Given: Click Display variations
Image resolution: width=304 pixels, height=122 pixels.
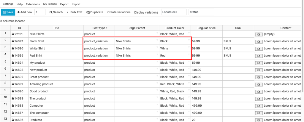Looking at the screenshot, I should click(146, 12).
